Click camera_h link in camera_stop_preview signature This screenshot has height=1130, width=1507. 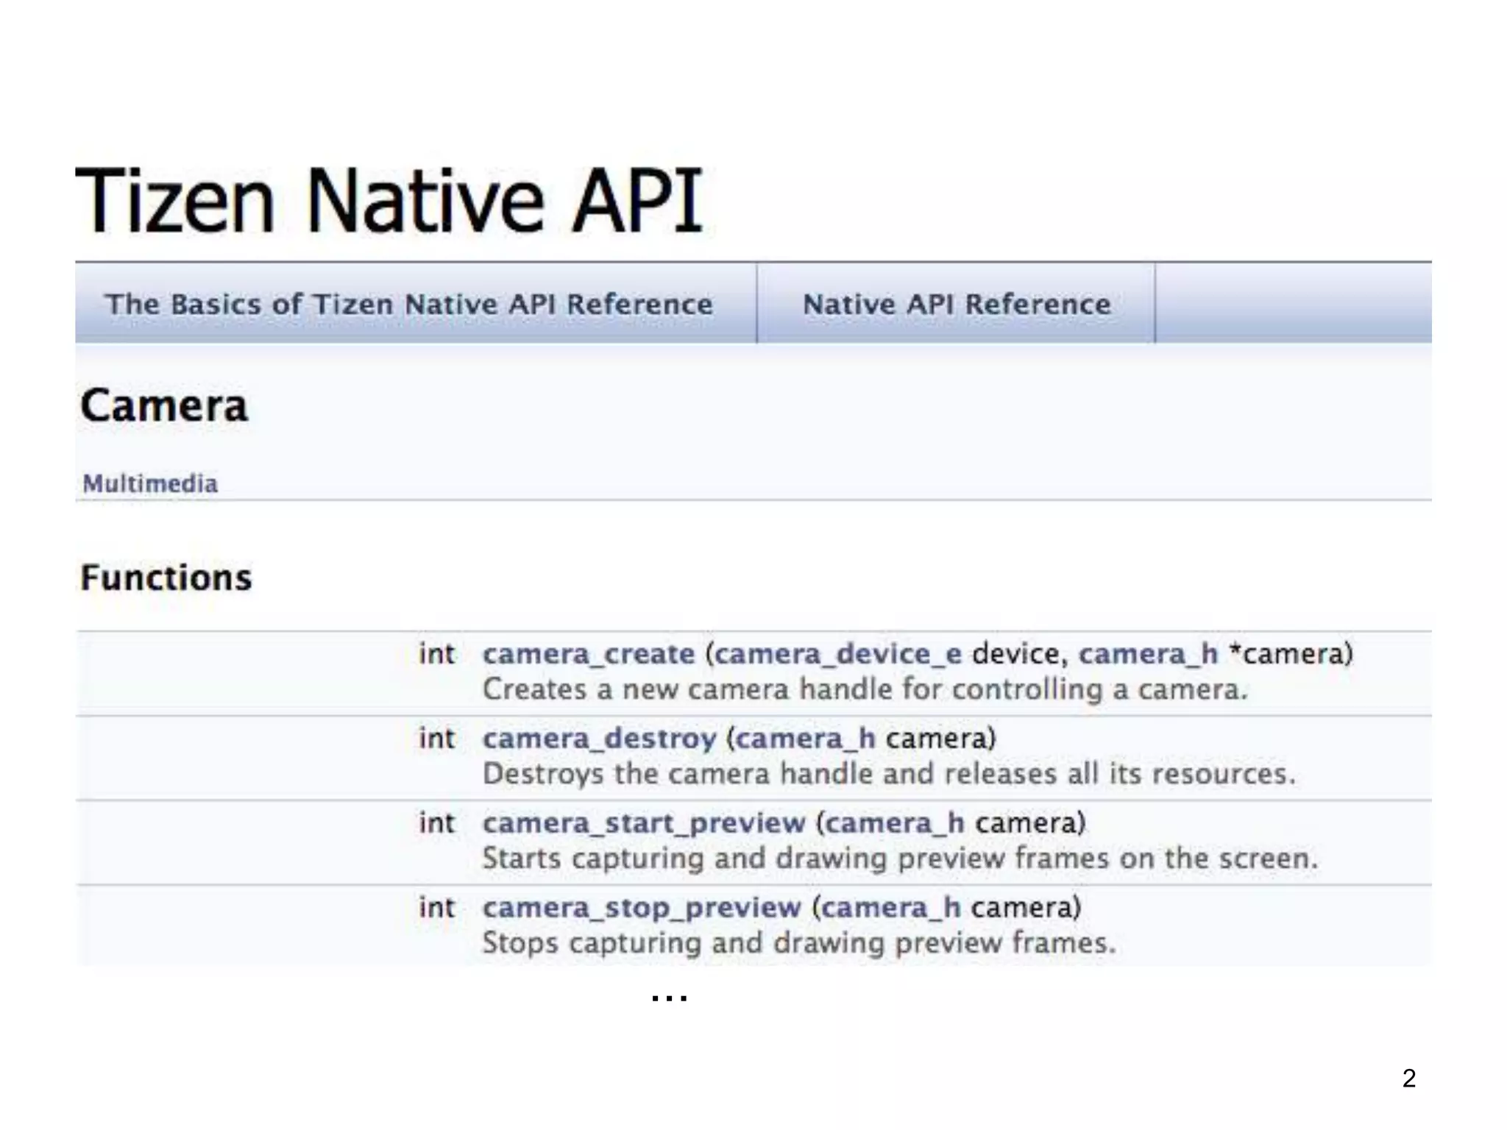click(x=890, y=908)
